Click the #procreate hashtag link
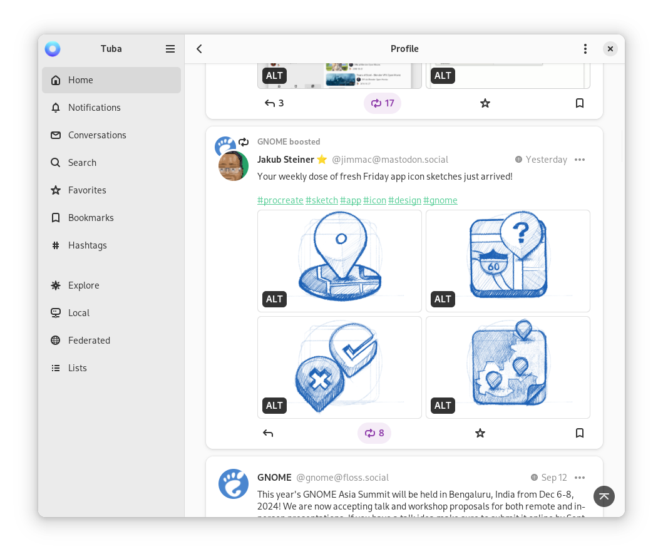This screenshot has height=559, width=663. [280, 200]
